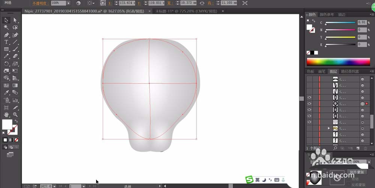Select the Pen tool
The width and height of the screenshot is (375, 188).
(6, 35)
